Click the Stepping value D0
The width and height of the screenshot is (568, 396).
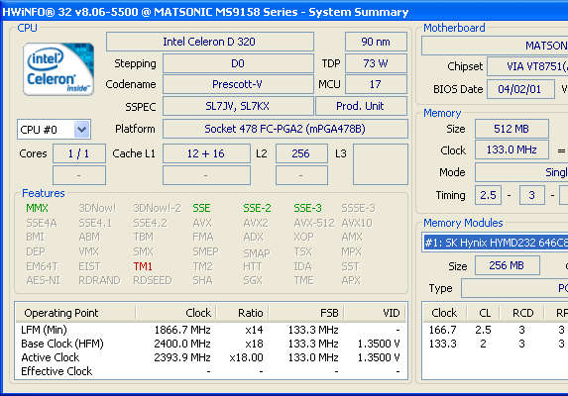[x=238, y=63]
